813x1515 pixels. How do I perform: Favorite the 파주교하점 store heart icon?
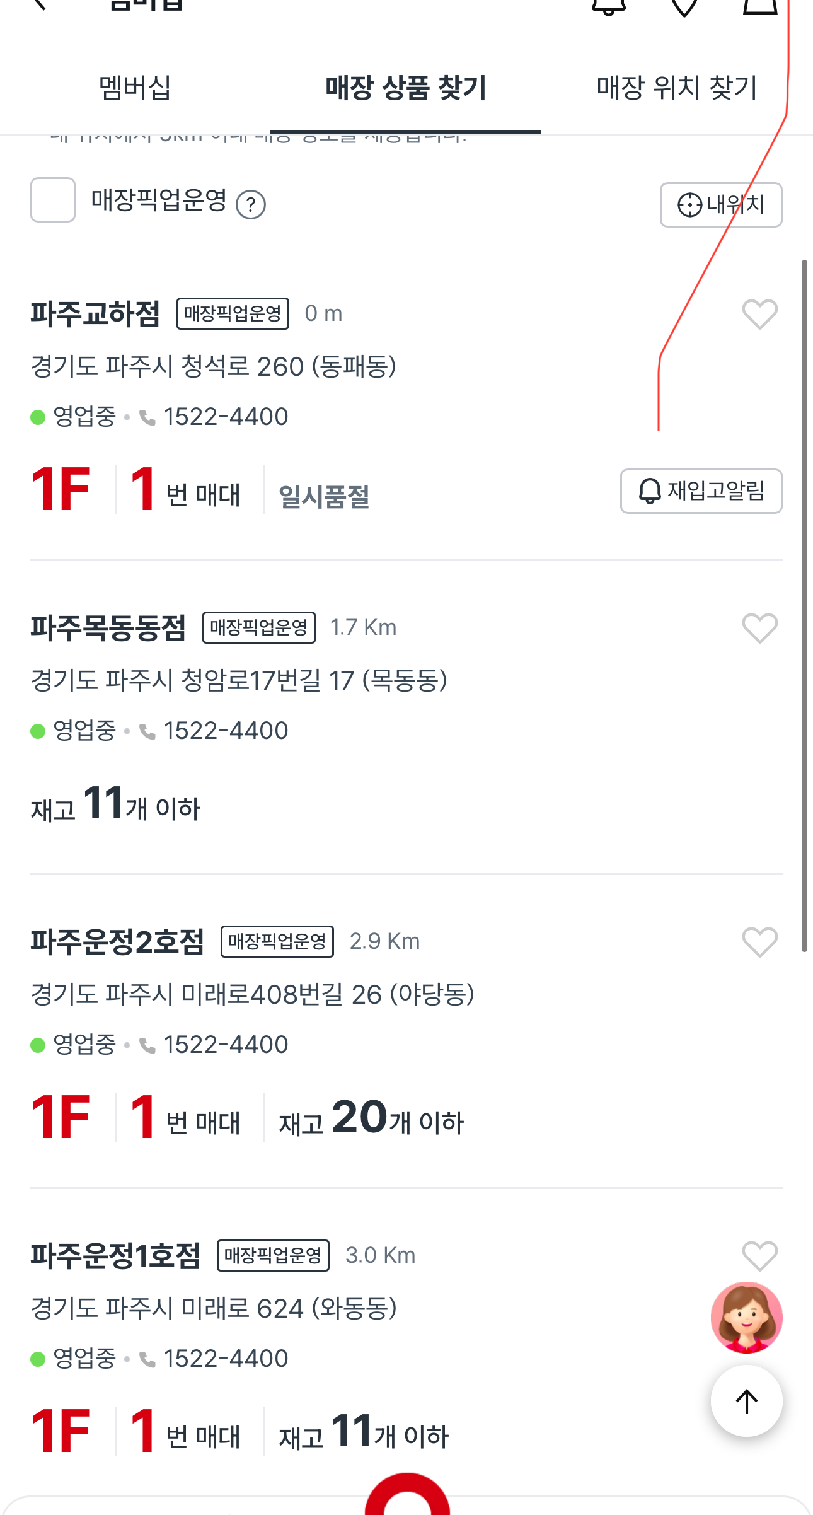759,314
